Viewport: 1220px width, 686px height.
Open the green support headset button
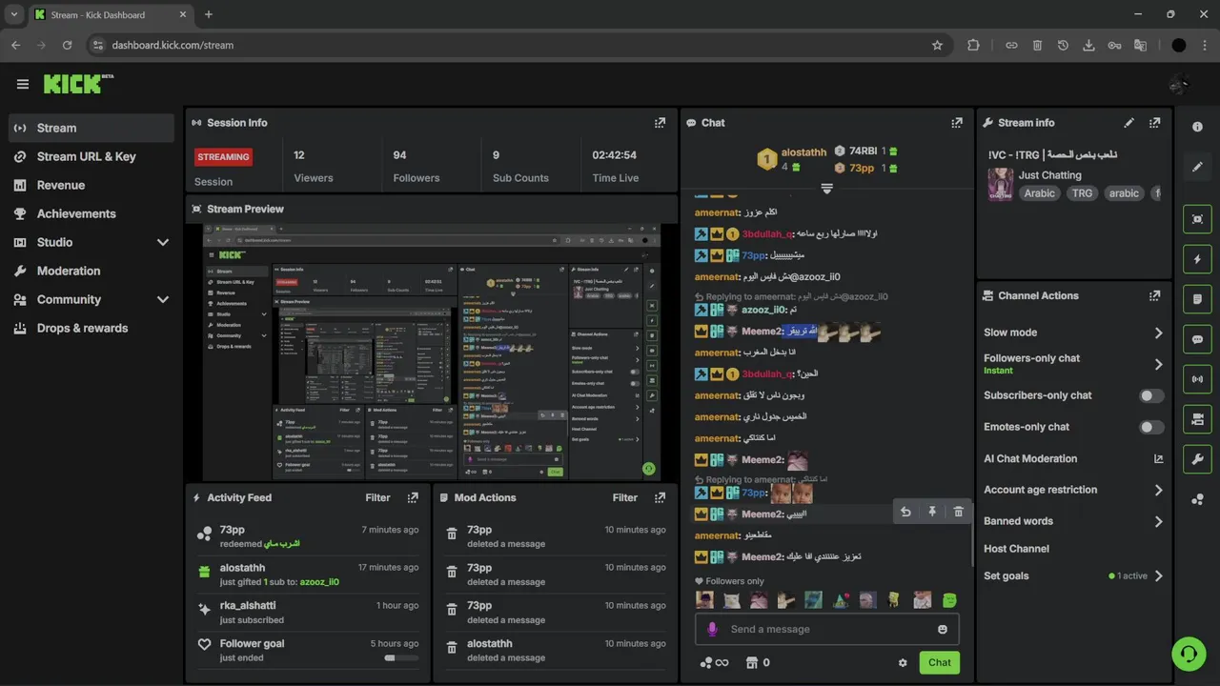(1189, 654)
